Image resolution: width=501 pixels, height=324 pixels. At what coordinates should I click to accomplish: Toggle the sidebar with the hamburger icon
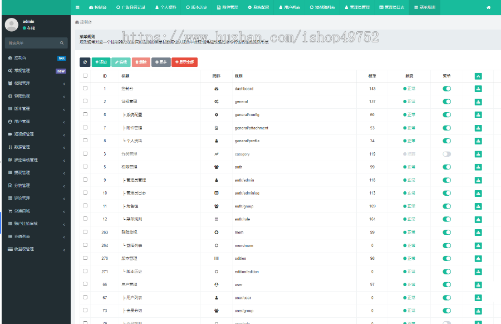(77, 7)
